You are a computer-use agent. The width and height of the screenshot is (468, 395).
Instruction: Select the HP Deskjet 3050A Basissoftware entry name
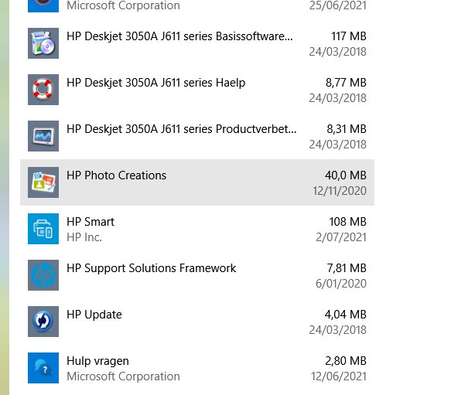pos(179,36)
